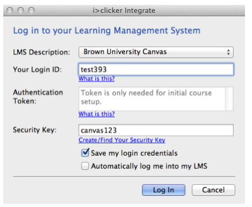Open the What is this? link under Authentication Token

pos(97,114)
